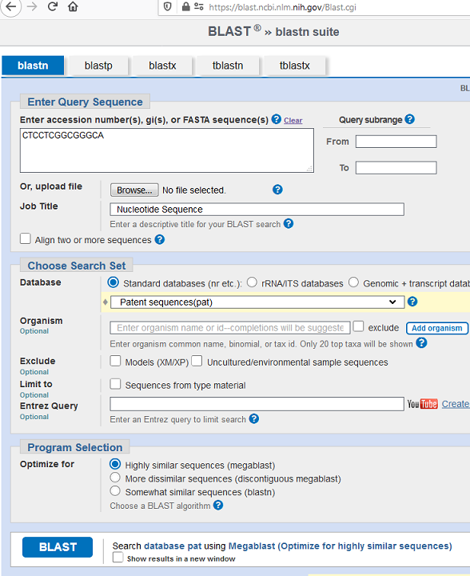Viewport: 470px width, 576px height.
Task: Click the blue BLAST submit button
Action: click(x=58, y=547)
